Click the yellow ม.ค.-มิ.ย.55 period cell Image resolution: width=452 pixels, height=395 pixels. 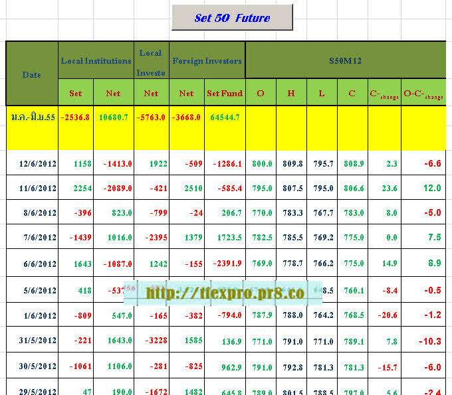click(32, 118)
